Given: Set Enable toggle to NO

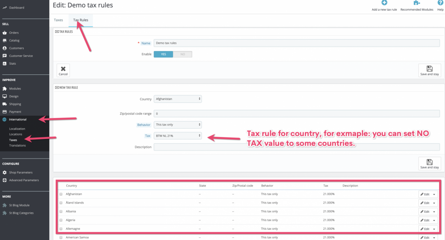Looking at the screenshot, I should (x=182, y=54).
